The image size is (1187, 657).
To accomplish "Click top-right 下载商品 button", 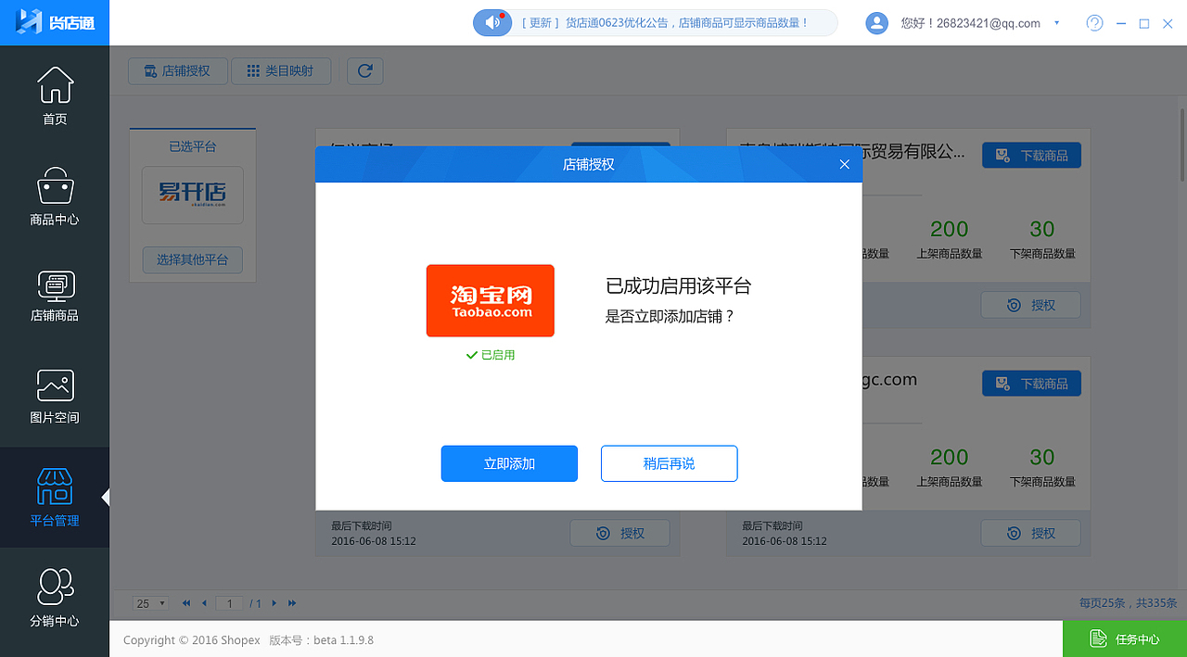I will (x=1031, y=156).
